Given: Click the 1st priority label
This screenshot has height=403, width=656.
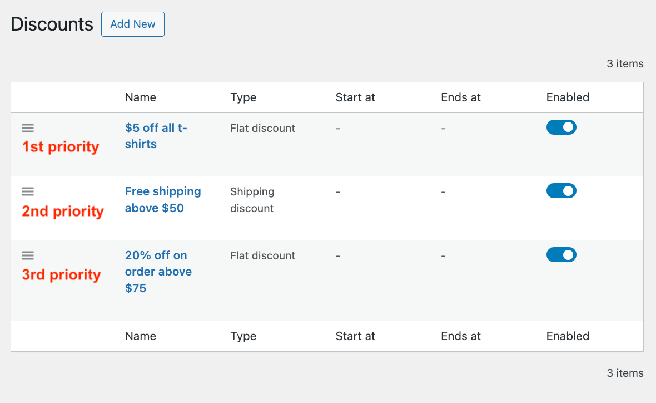Looking at the screenshot, I should (61, 147).
